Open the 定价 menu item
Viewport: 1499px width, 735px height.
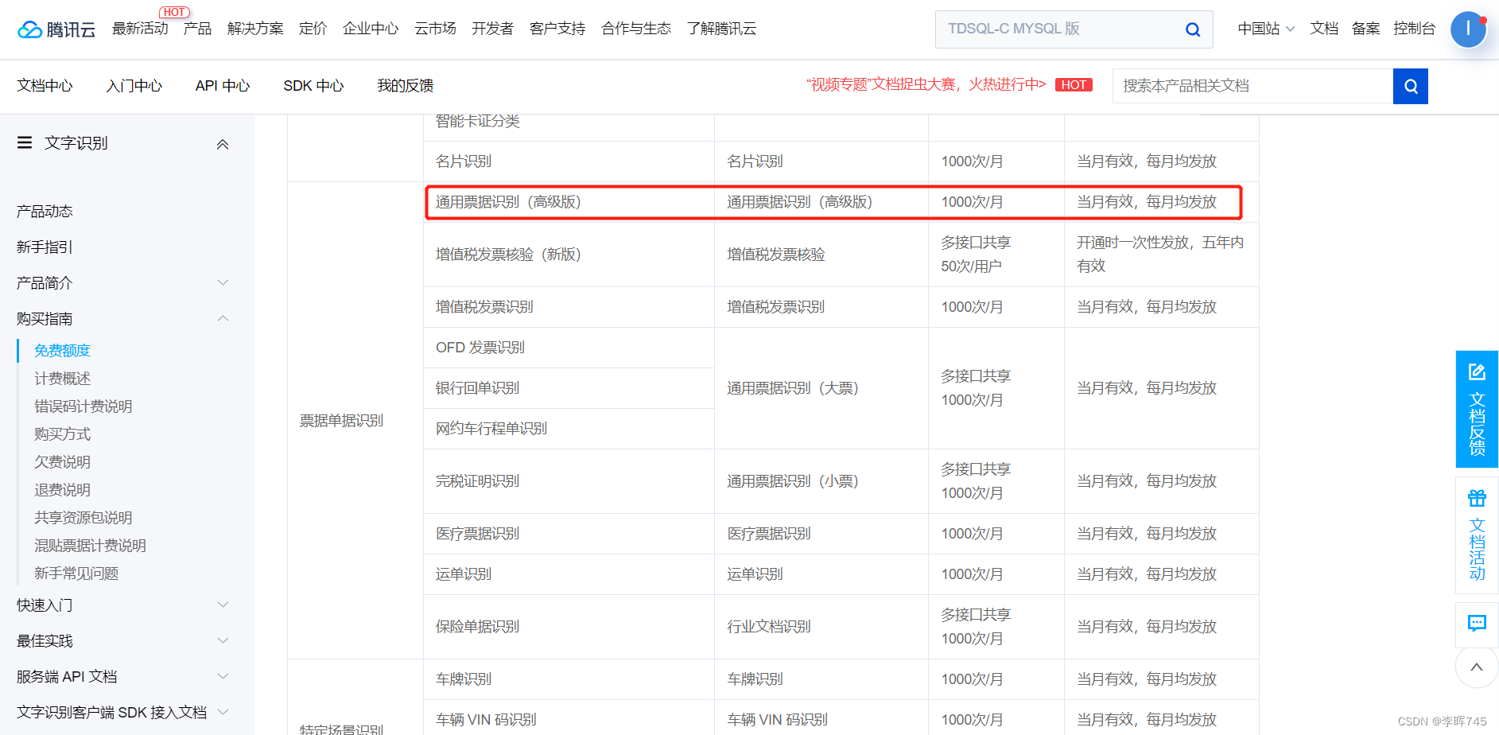coord(313,29)
